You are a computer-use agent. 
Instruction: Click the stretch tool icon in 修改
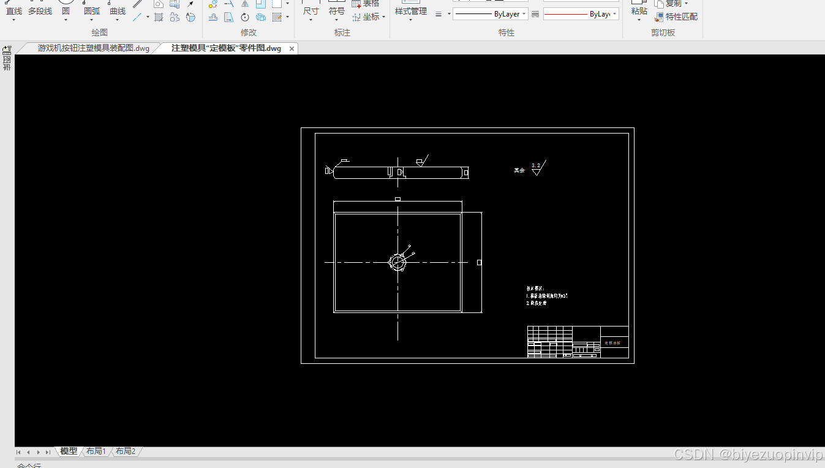pos(229,17)
